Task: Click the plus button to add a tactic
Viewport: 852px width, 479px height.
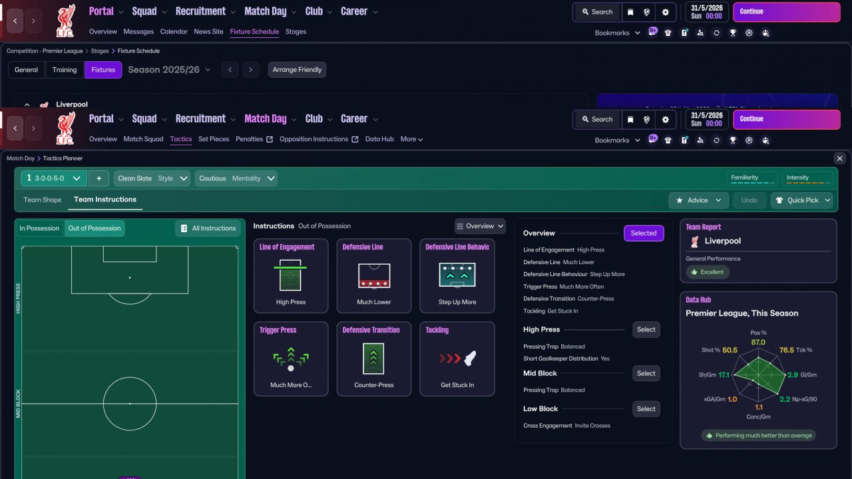Action: (x=99, y=178)
